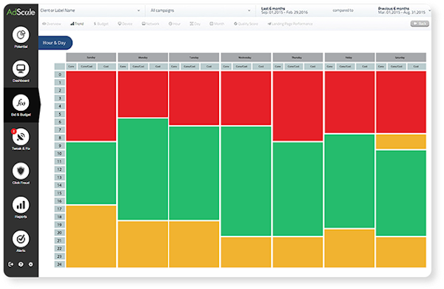Click the help question mark icon
Screen dimensions: 444x289
21,264
